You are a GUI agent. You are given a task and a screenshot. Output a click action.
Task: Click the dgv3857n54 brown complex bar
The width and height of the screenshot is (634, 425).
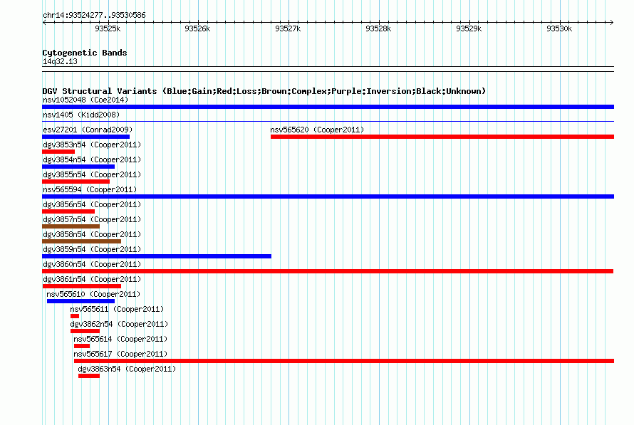click(x=71, y=226)
